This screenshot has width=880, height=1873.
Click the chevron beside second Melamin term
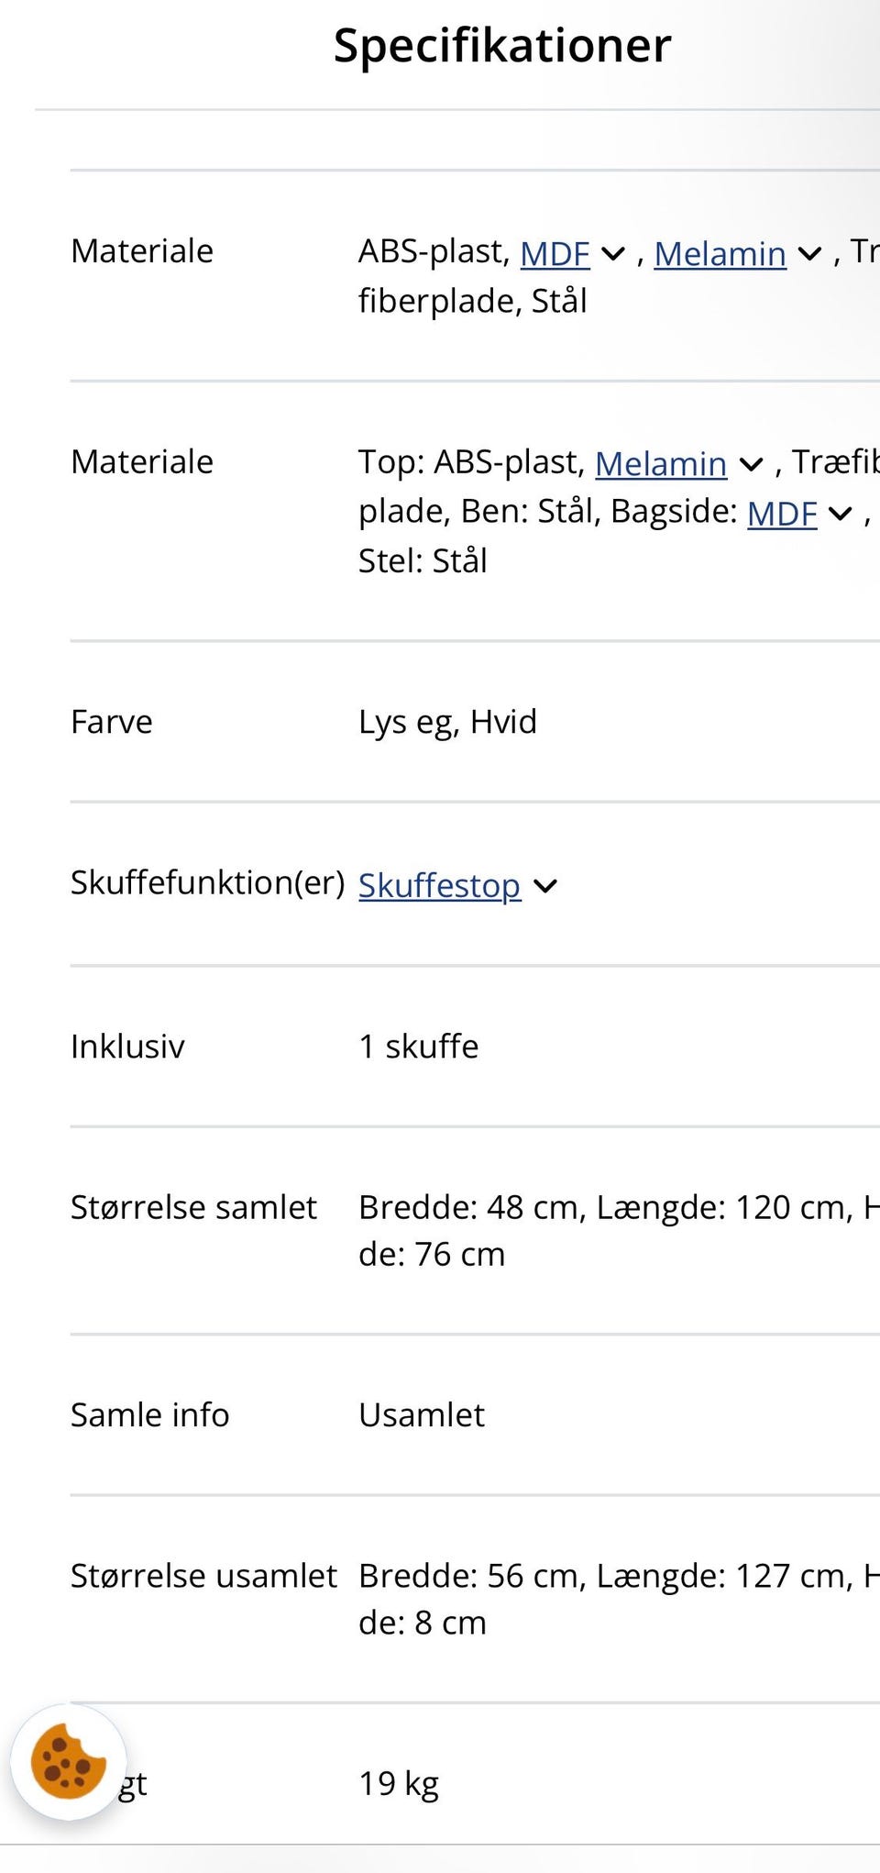click(x=752, y=466)
